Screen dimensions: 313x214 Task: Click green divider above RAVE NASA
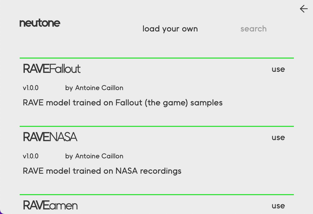click(156, 126)
